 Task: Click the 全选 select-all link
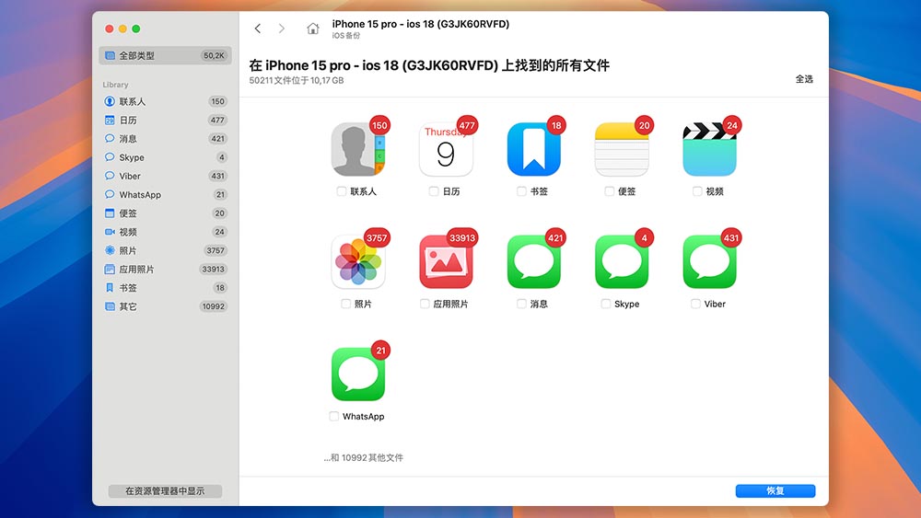(804, 79)
